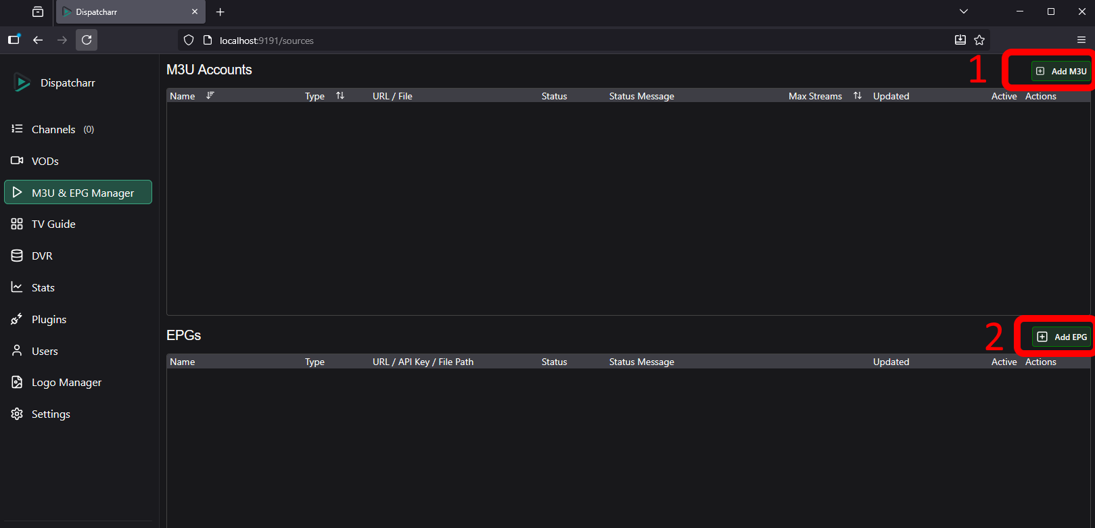Screen dimensions: 1095x528
Task: Click the Plugins plug icon
Action: click(x=17, y=319)
